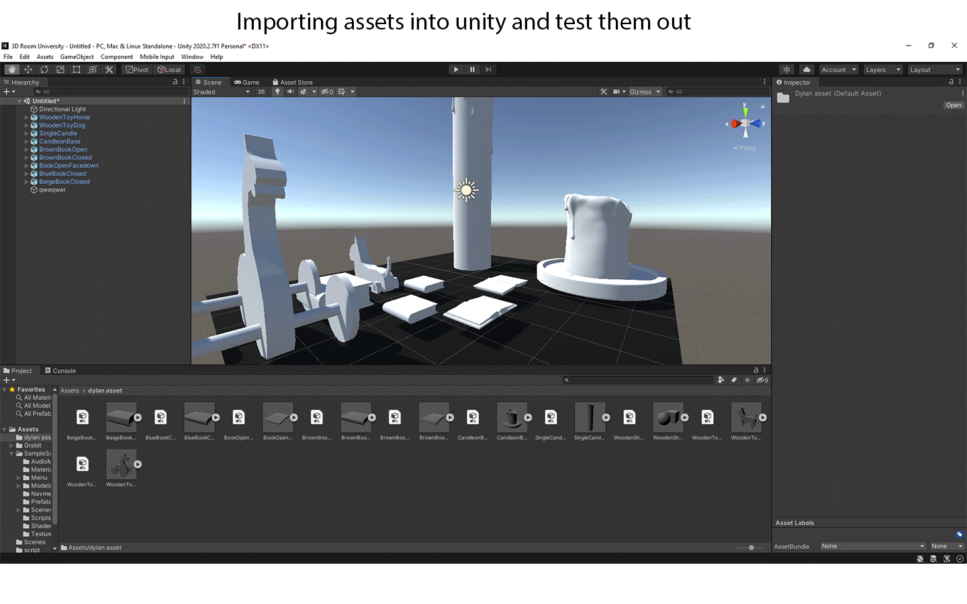Toggle scene lighting with the lightbulb icon

pyautogui.click(x=277, y=92)
